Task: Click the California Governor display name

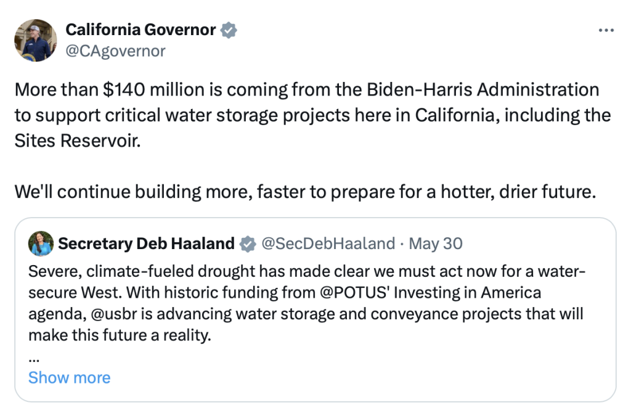Action: click(140, 29)
